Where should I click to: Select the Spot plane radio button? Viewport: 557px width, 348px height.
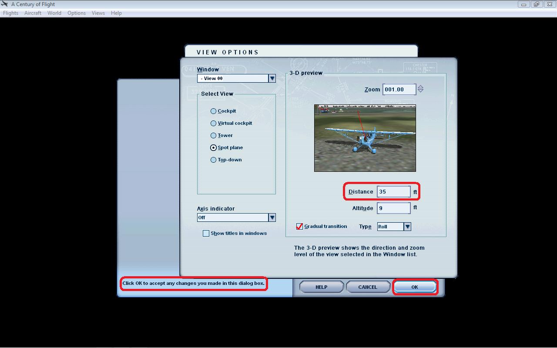pos(213,148)
